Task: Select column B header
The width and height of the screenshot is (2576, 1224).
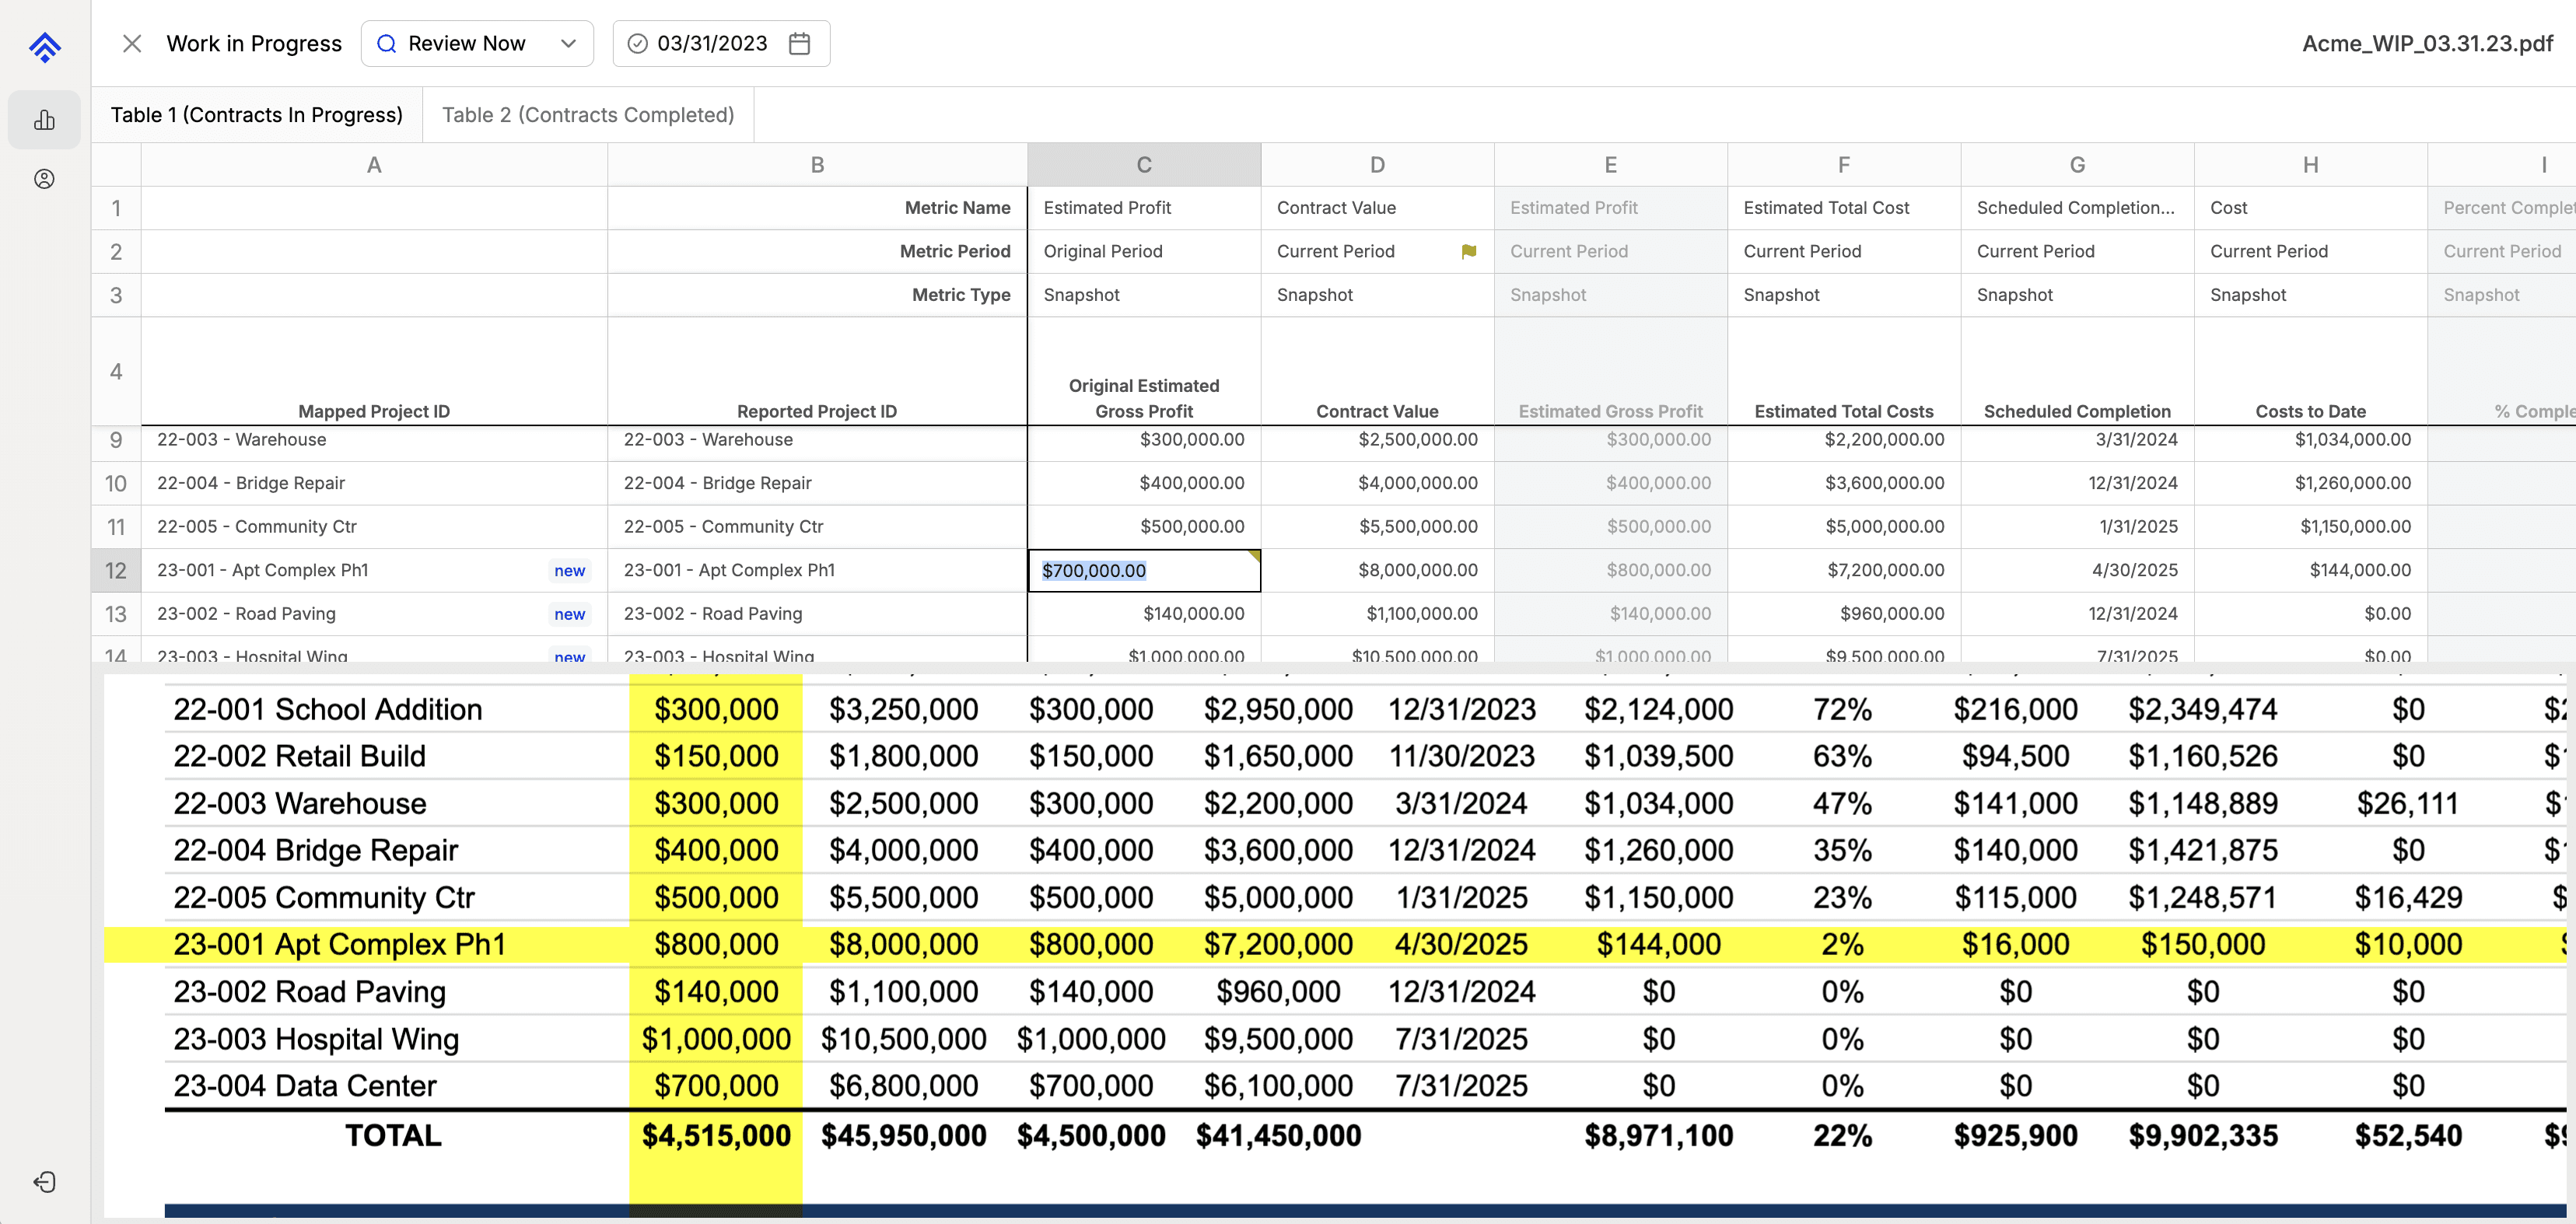Action: pyautogui.click(x=817, y=165)
